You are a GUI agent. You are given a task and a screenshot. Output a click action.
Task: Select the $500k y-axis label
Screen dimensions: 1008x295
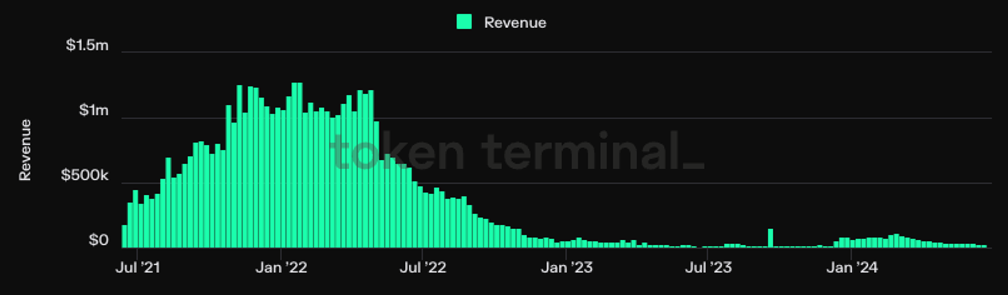[84, 175]
